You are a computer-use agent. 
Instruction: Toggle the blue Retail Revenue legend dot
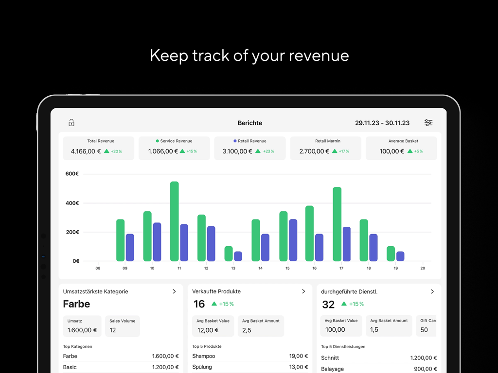coord(234,141)
